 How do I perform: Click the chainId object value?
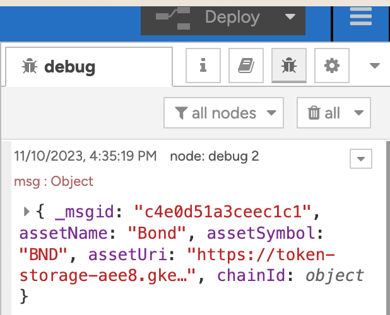334,275
